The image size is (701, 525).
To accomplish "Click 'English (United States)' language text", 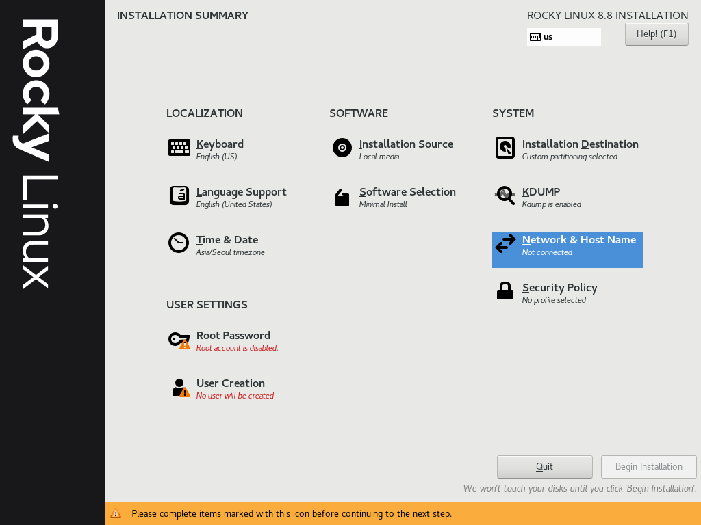I will tap(234, 204).
